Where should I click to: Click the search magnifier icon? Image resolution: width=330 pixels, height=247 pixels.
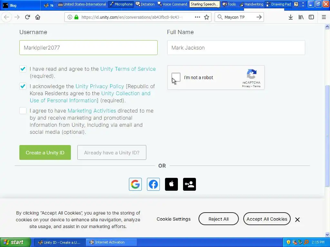(x=220, y=17)
